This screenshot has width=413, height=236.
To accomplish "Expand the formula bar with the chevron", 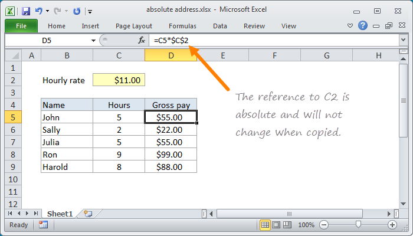I will coord(403,40).
